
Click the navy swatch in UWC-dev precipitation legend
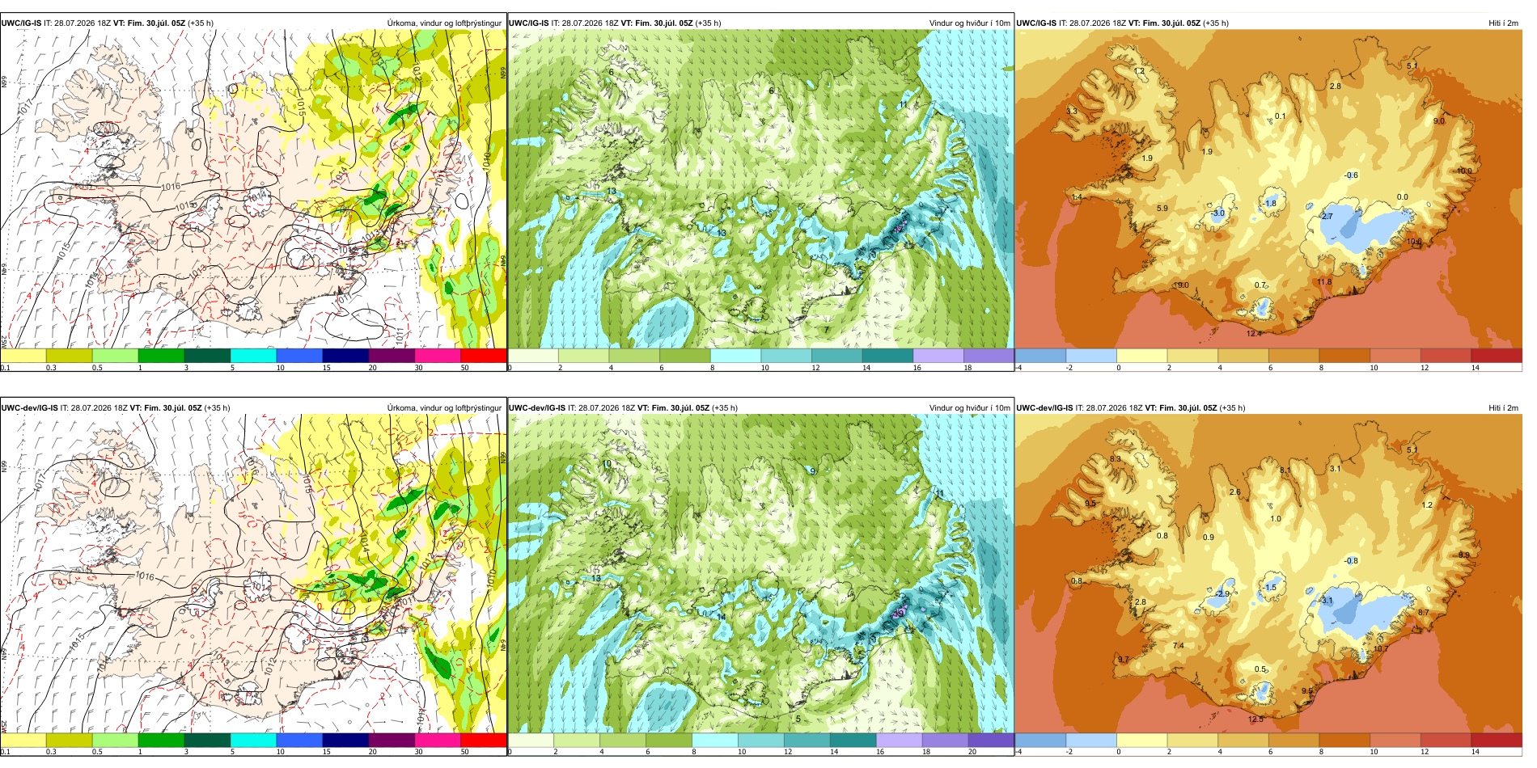point(345,740)
